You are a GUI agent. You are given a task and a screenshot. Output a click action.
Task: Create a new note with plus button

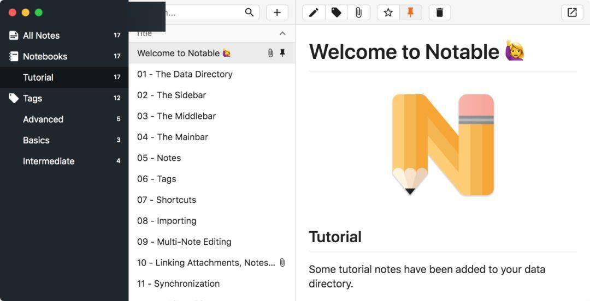[277, 13]
